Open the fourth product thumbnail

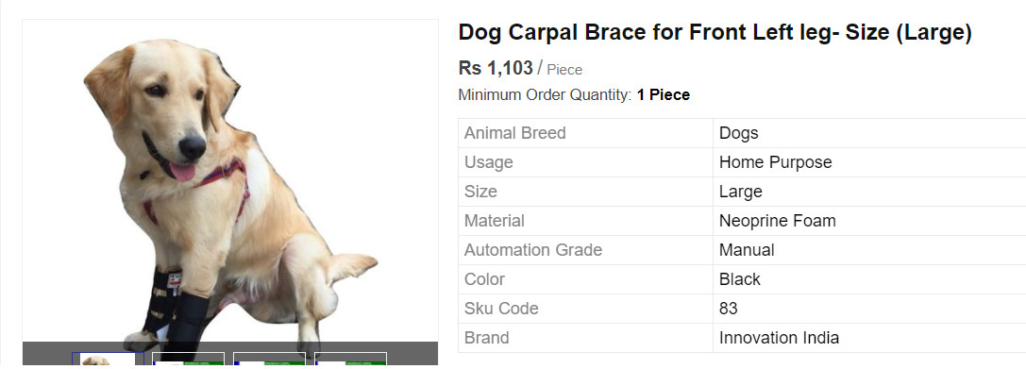351,360
